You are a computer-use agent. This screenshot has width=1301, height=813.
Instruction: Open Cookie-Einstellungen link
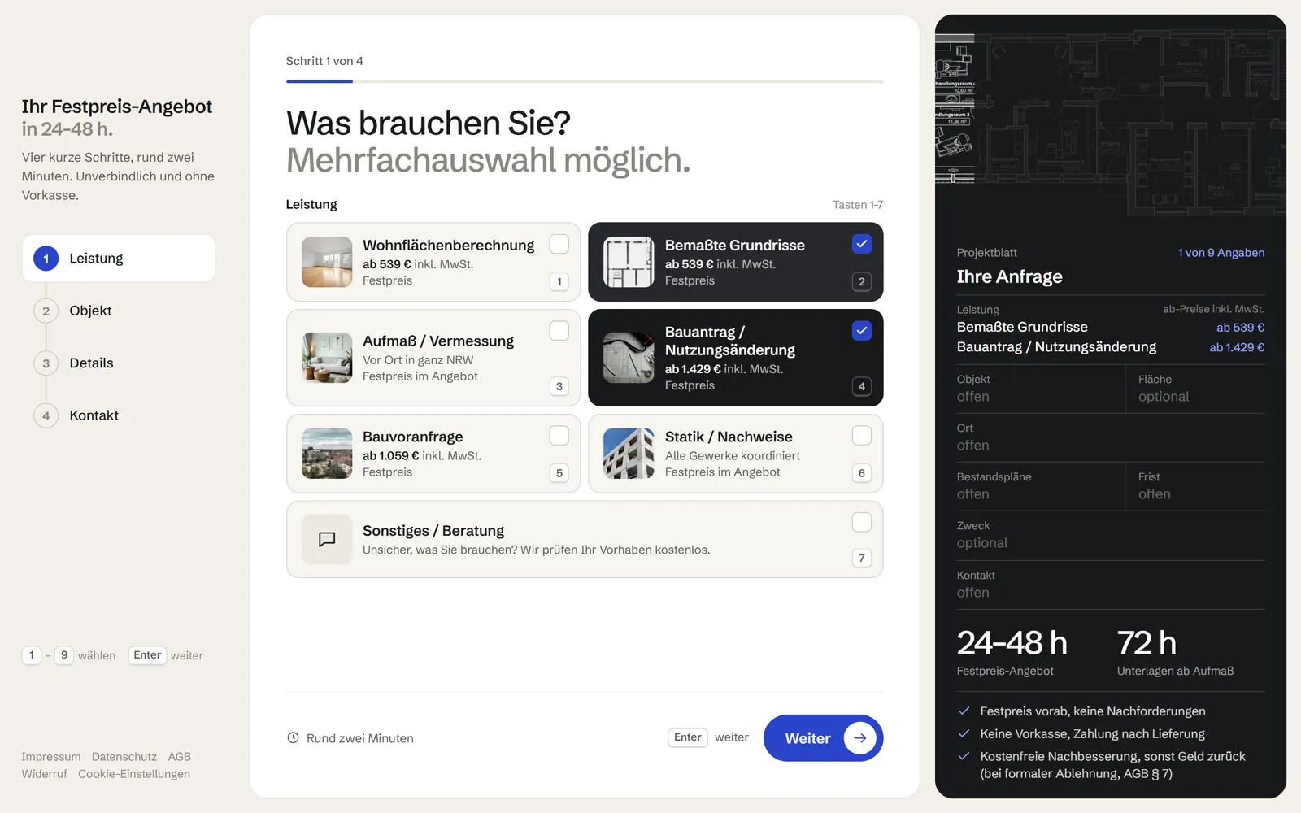(134, 774)
